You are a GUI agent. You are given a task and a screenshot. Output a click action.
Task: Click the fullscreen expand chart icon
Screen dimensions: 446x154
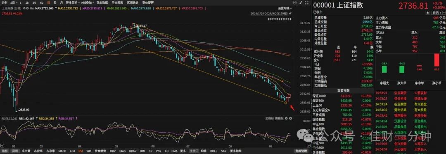click(306, 2)
